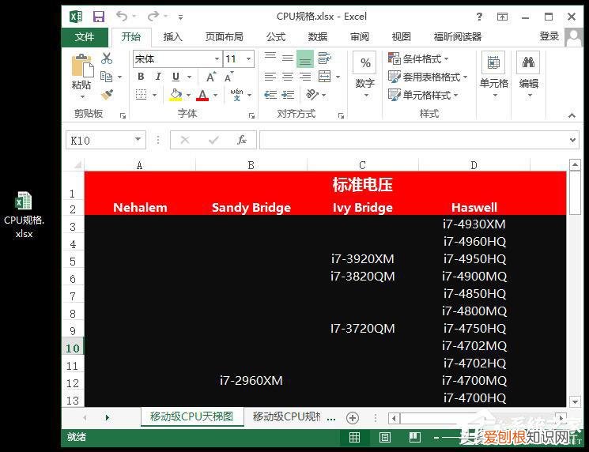Apply the yellow fill color
The width and height of the screenshot is (589, 452).
pyautogui.click(x=176, y=95)
